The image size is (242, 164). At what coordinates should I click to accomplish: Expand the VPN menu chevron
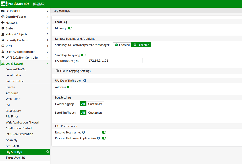click(x=48, y=46)
